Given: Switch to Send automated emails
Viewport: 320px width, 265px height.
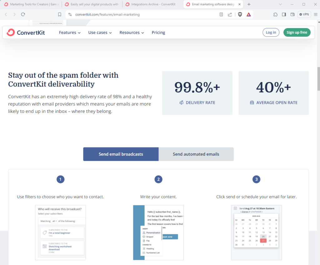Looking at the screenshot, I should point(196,154).
